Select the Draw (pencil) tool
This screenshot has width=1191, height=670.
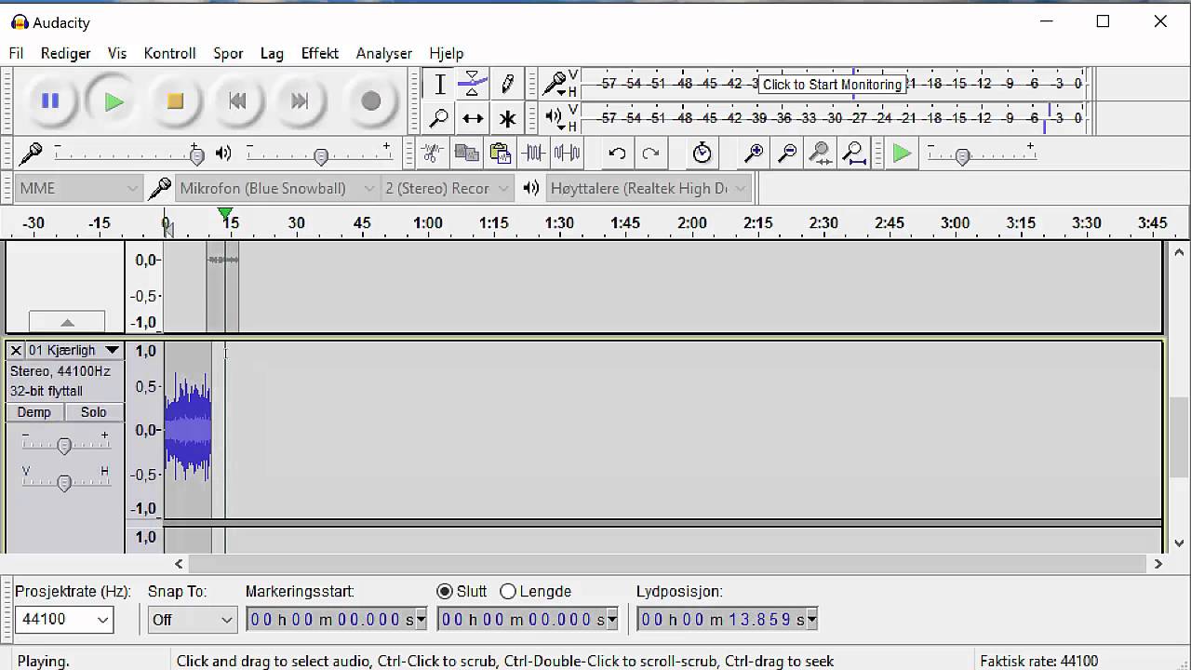click(507, 84)
